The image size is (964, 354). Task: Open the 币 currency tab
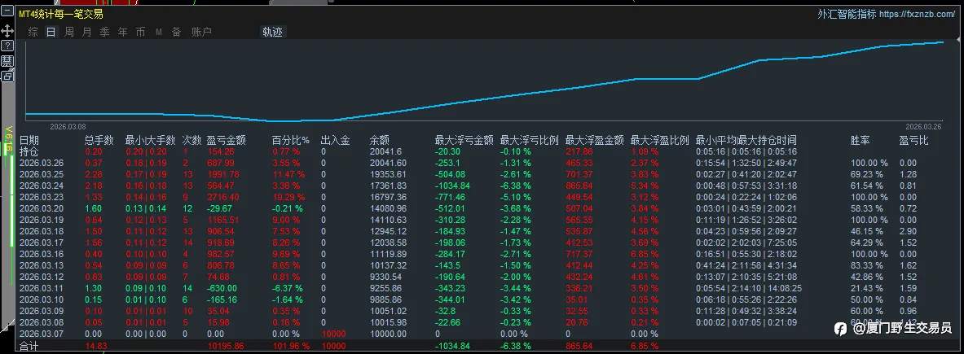point(141,32)
